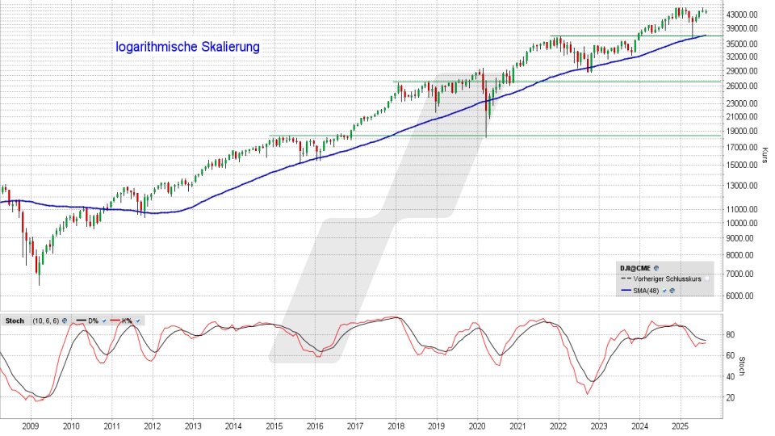Click the Vorheriger Schlusskurs legend label
Viewport: 775px width, 436px height.
coord(668,279)
